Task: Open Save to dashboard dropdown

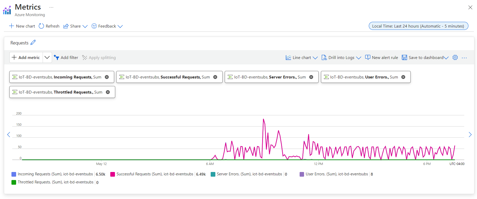Action: (425, 57)
